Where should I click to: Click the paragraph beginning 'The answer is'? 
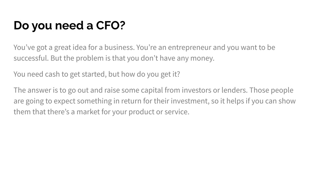(x=155, y=101)
